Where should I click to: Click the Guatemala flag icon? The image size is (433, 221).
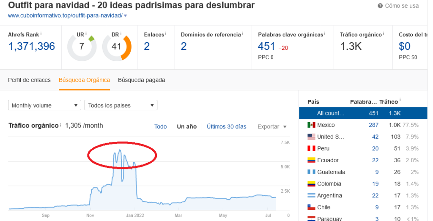311,172
